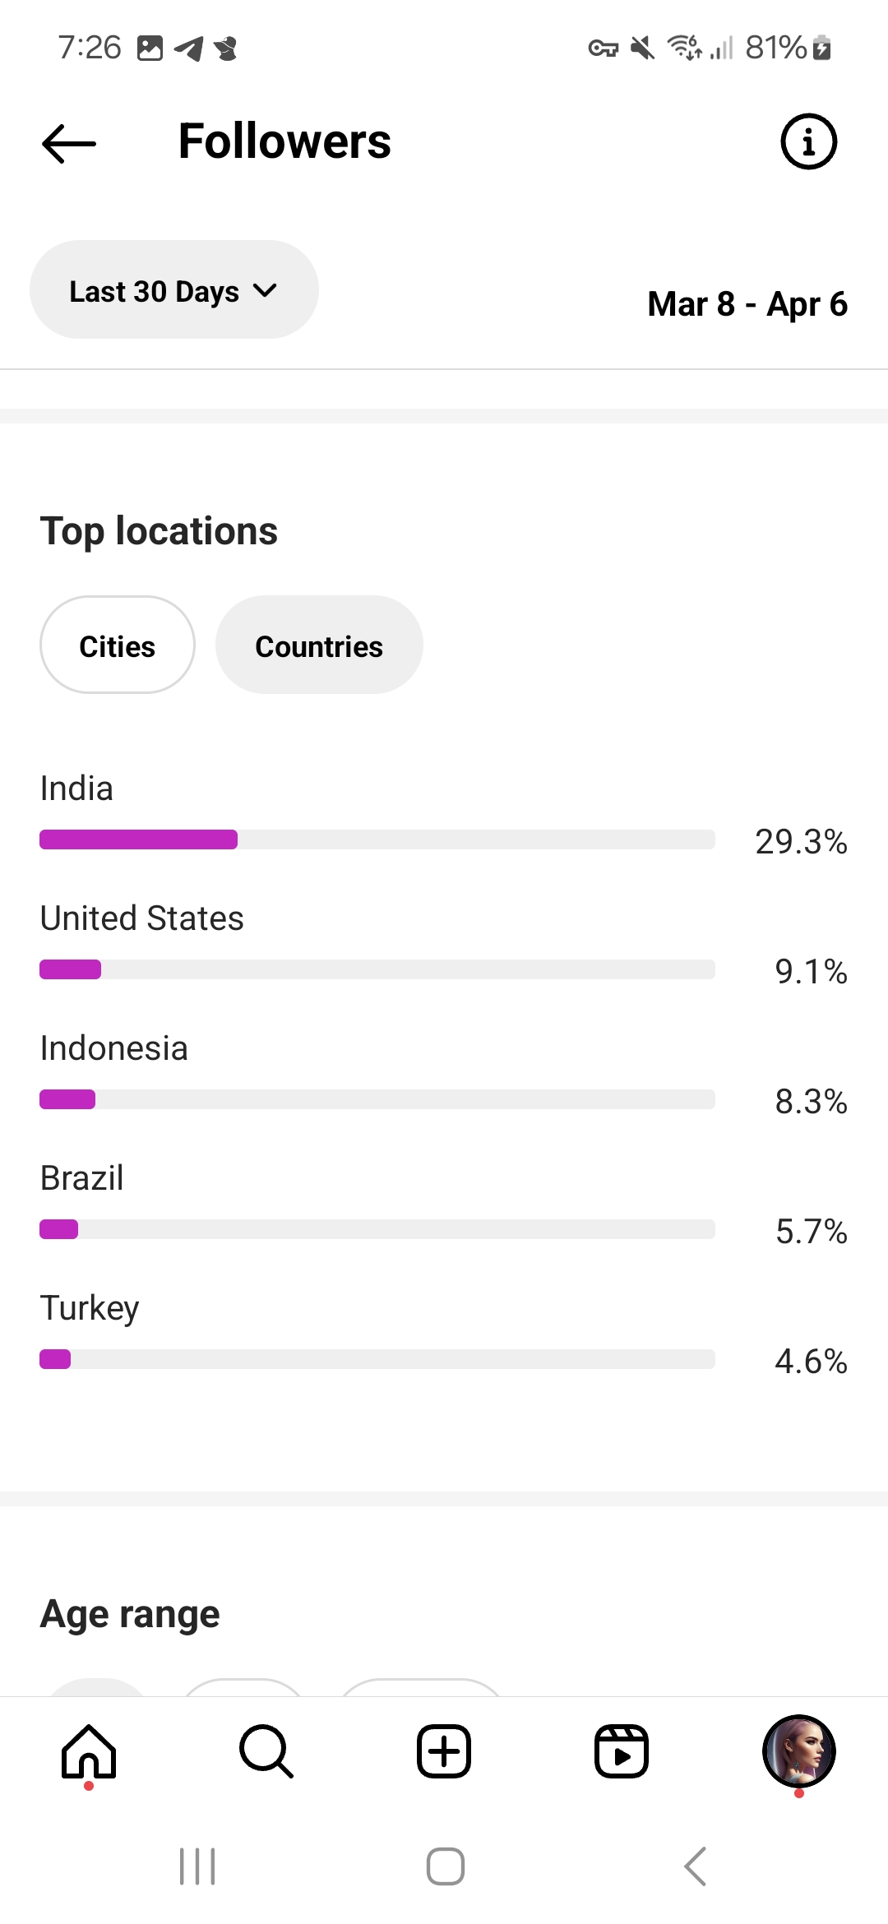Screen dimensions: 888x1924
Task: Tap the Android home button
Action: pos(445,1866)
